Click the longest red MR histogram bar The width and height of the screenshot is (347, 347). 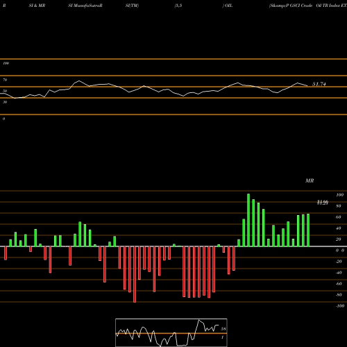coord(135,274)
